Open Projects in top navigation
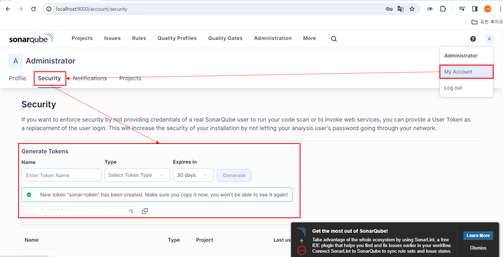 coord(82,38)
